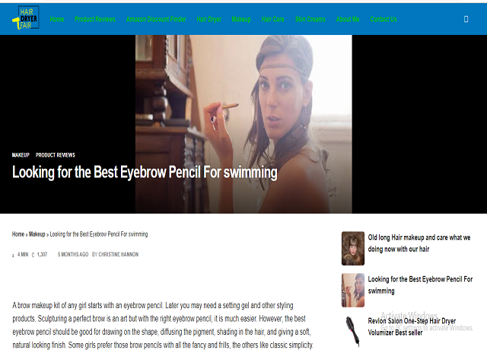
Task: Open Amazon Discount Finder page
Action: pyautogui.click(x=156, y=19)
